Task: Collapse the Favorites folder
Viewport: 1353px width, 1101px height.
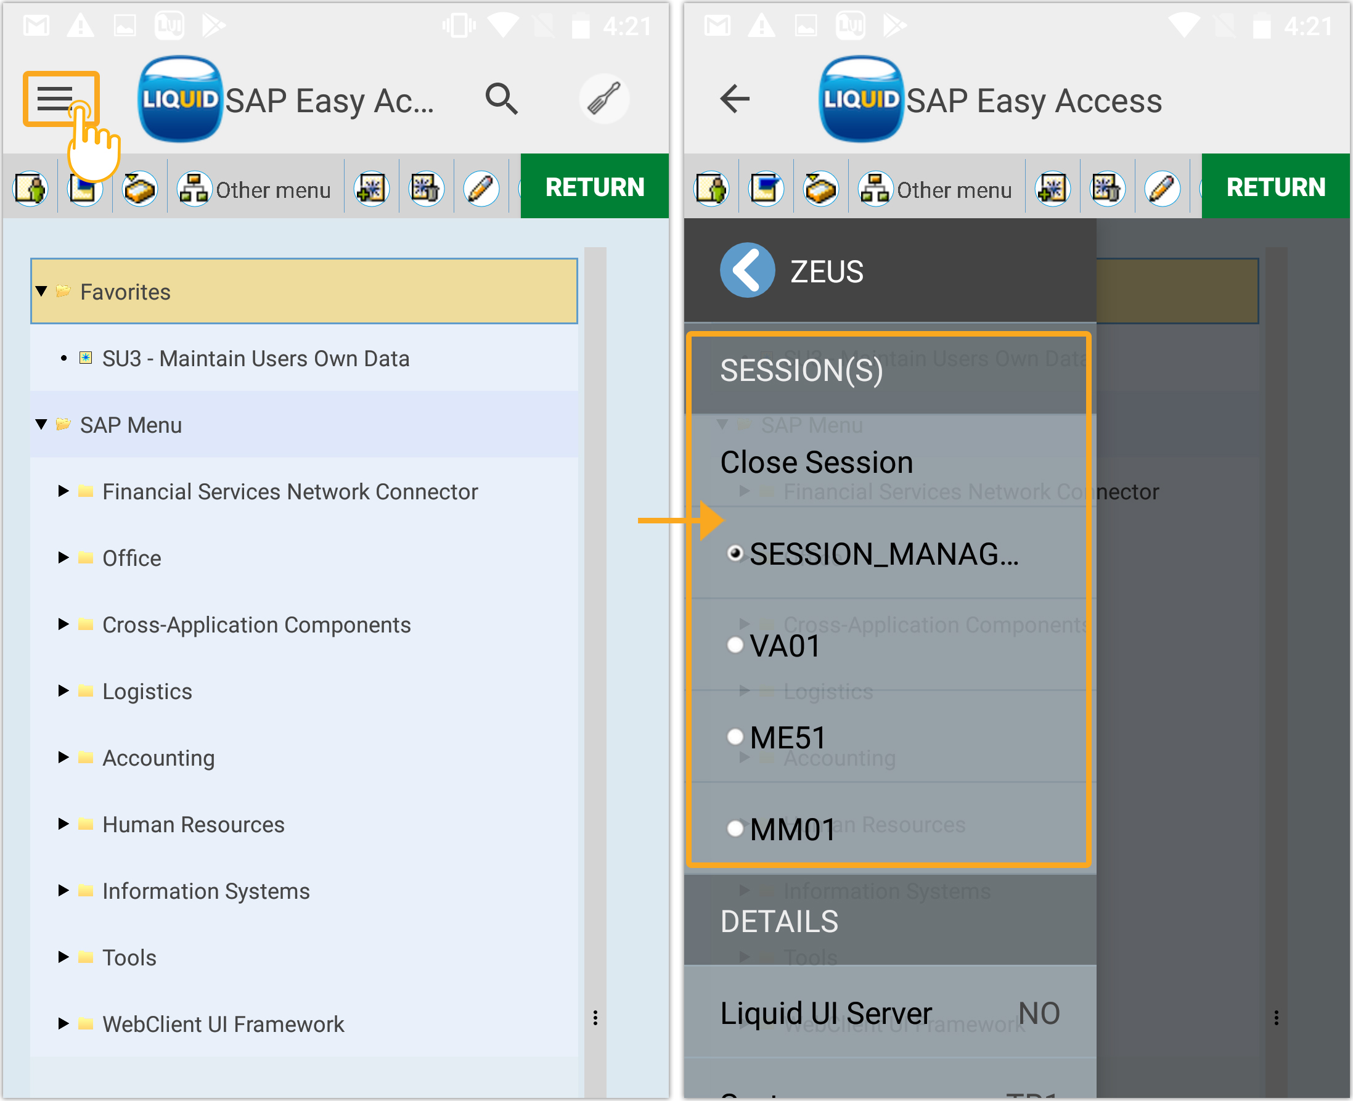Action: tap(42, 291)
